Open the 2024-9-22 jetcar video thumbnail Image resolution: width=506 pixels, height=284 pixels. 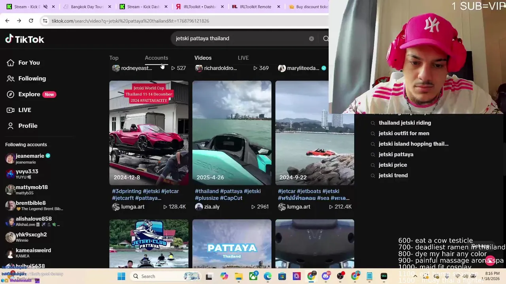pos(315,133)
